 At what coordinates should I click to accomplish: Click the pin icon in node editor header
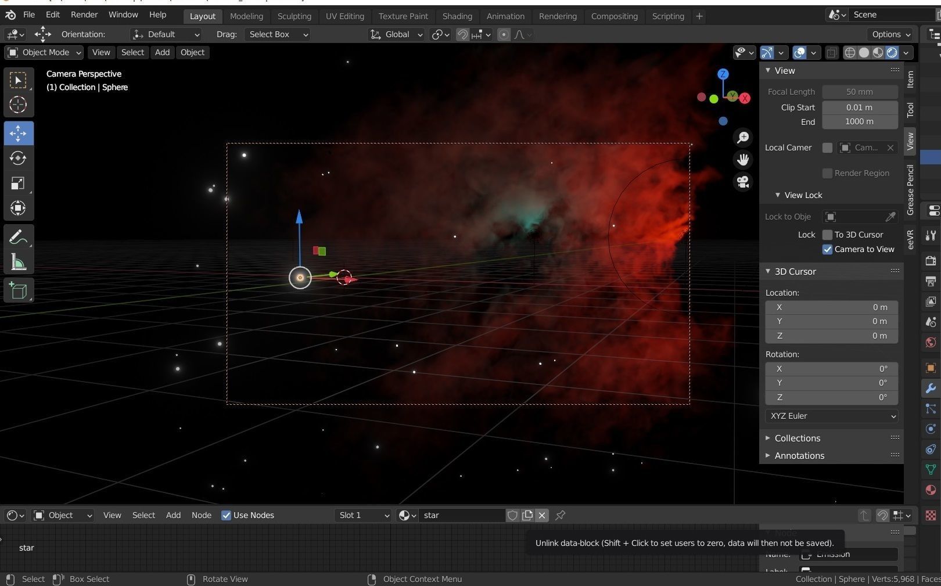[561, 515]
